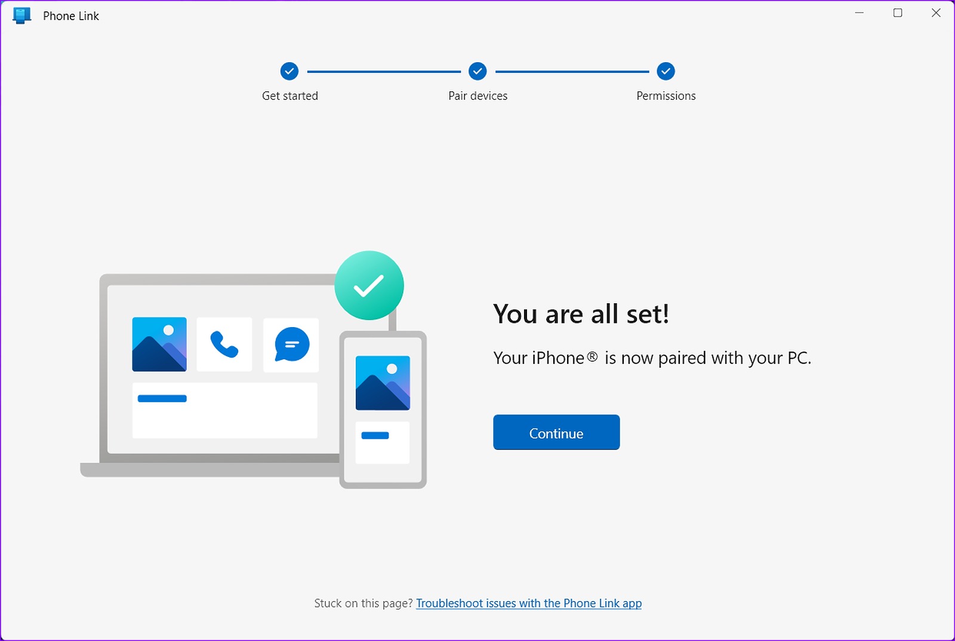
Task: Click the photo icon on the phone illustration
Action: [x=383, y=383]
